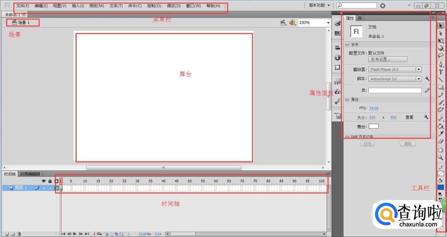Toggle lock all layers padlock icon

(x=50, y=181)
